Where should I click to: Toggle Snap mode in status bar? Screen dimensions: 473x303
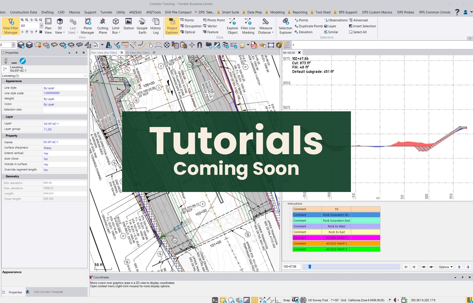point(286,300)
